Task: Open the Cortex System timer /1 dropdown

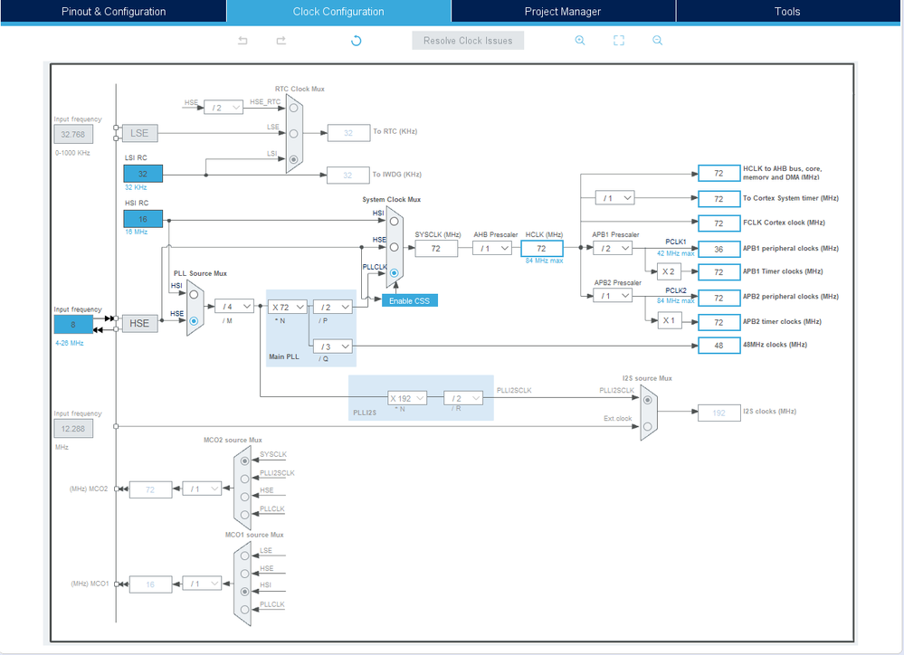Action: click(x=615, y=198)
